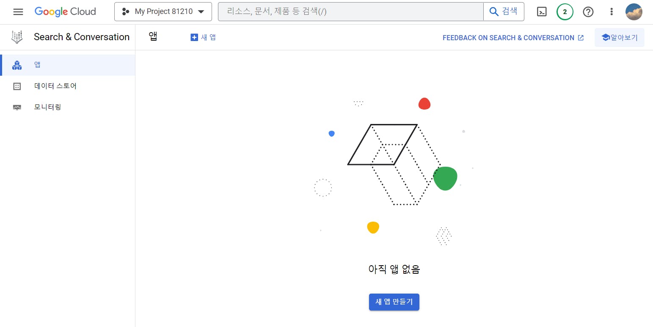This screenshot has width=653, height=327.
Task: Click the 앱 cubes icon in sidebar
Action: 17,65
